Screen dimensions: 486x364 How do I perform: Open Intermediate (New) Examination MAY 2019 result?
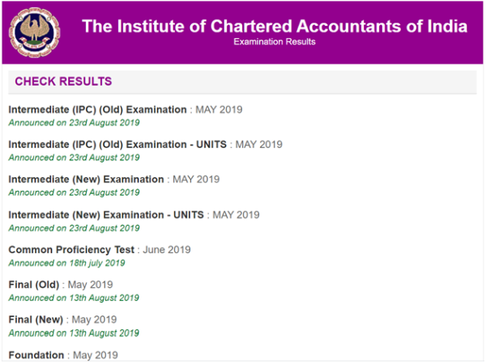(87, 179)
